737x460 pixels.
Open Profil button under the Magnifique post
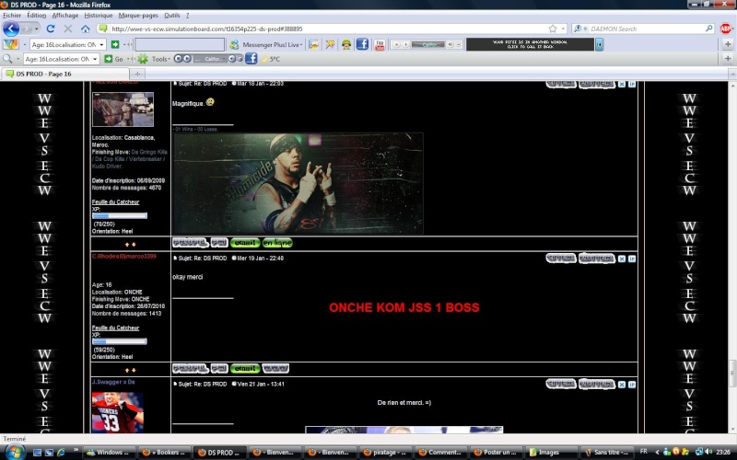click(191, 243)
